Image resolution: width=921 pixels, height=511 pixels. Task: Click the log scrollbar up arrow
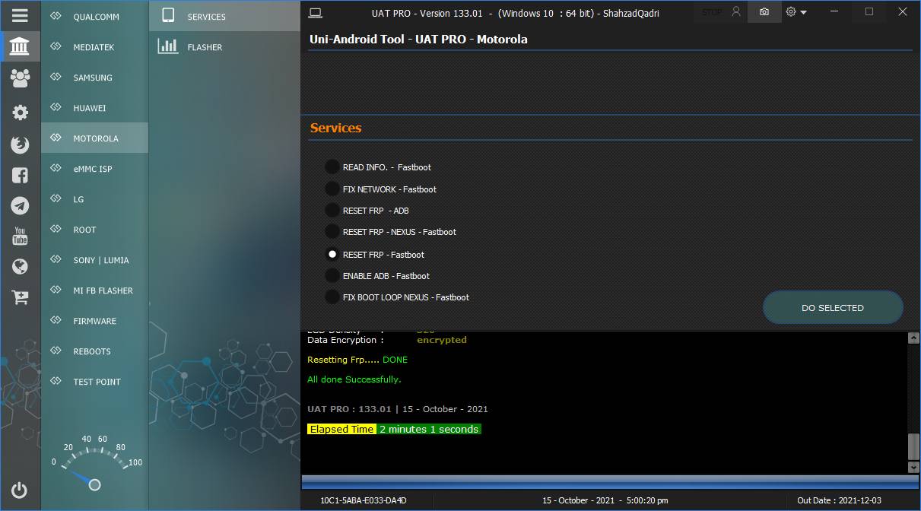click(913, 338)
